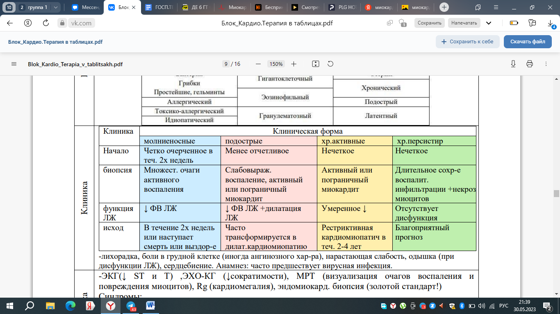
Task: Expand the "группа 1" tab group dropdown
Action: tap(56, 7)
